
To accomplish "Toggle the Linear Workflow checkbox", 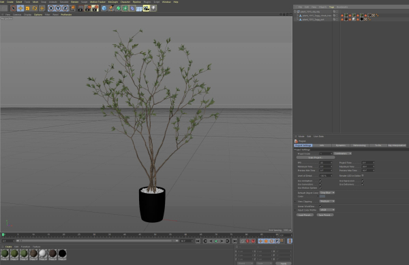I will (x=320, y=207).
